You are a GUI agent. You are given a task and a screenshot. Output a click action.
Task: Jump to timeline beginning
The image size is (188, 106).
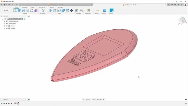pyautogui.click(x=2, y=104)
